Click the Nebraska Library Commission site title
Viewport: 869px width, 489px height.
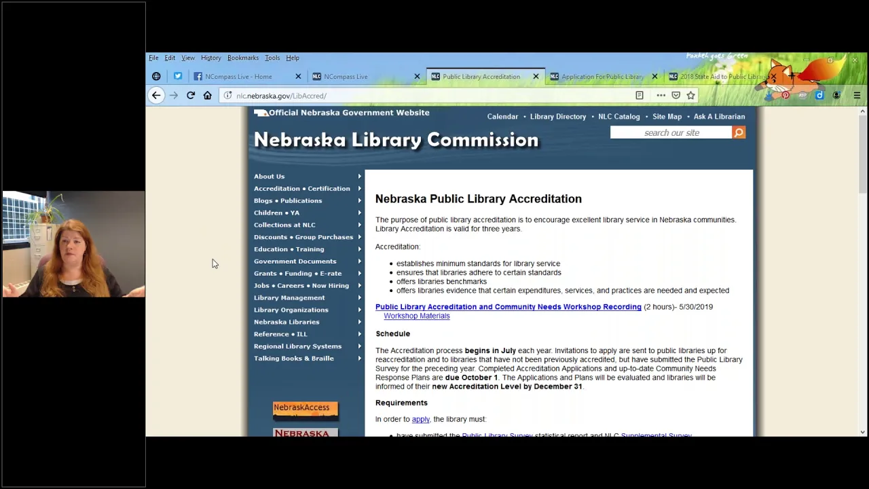pos(396,140)
